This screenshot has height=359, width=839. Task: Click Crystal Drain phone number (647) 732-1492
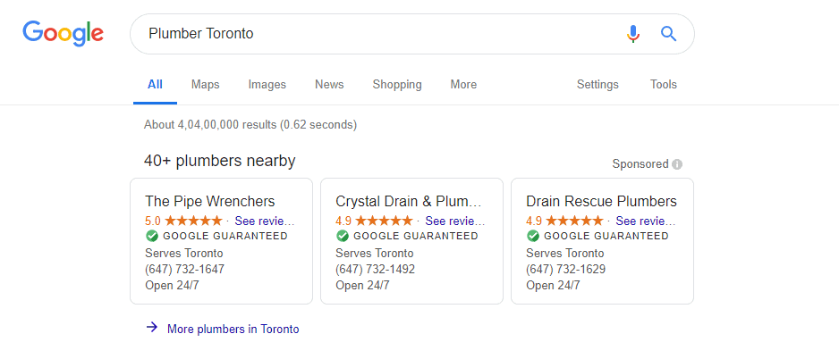tap(375, 270)
